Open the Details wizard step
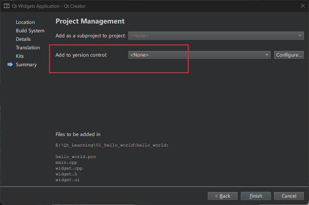 23,39
